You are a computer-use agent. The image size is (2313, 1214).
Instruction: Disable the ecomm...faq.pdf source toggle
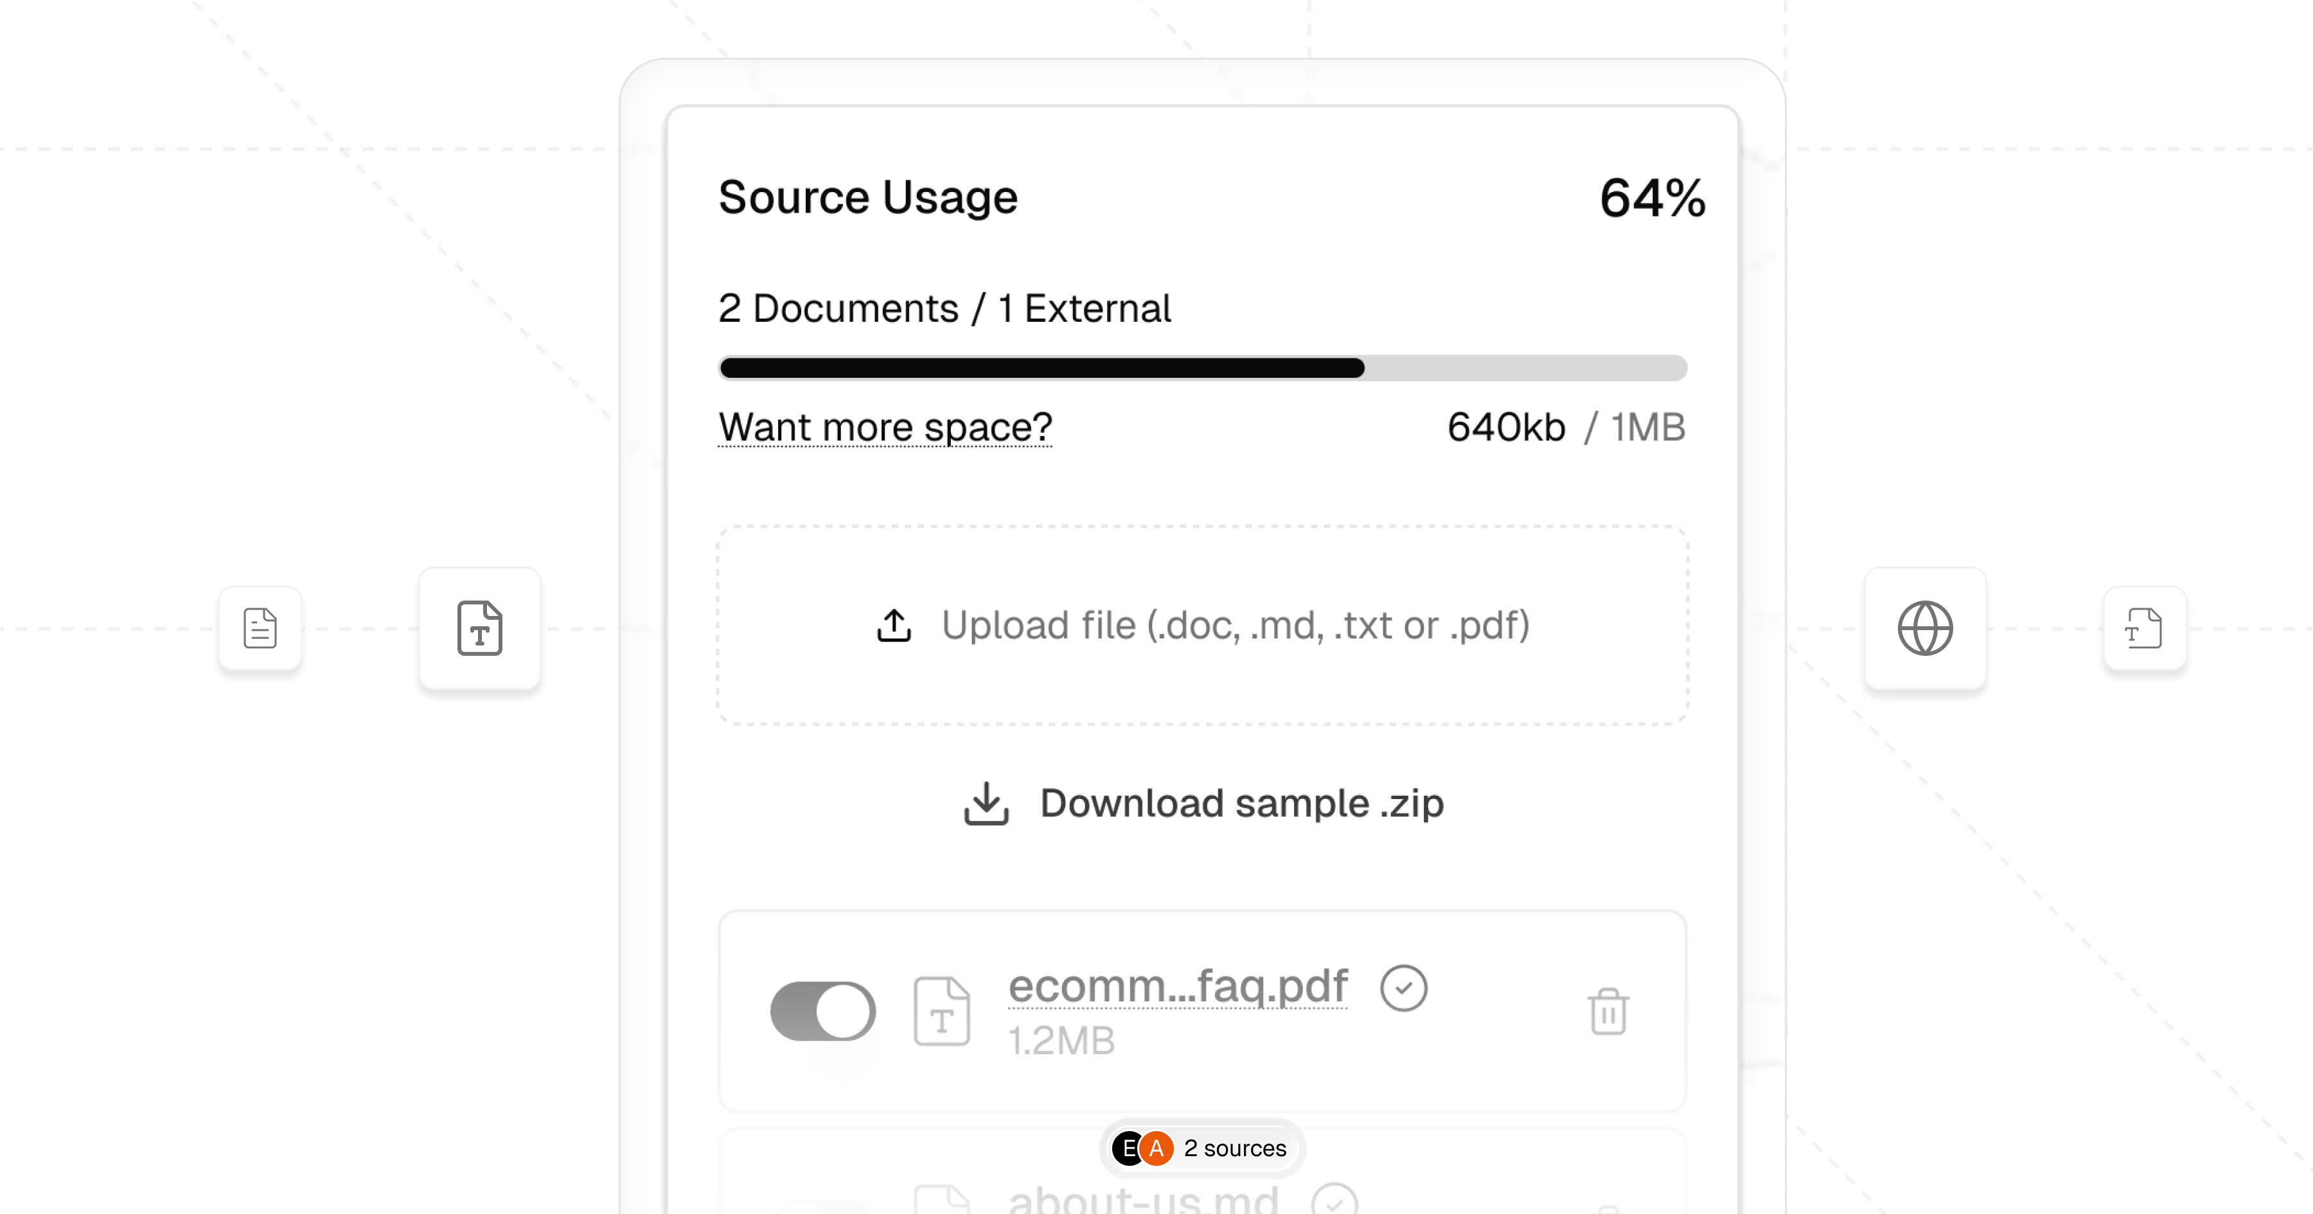coord(822,1011)
